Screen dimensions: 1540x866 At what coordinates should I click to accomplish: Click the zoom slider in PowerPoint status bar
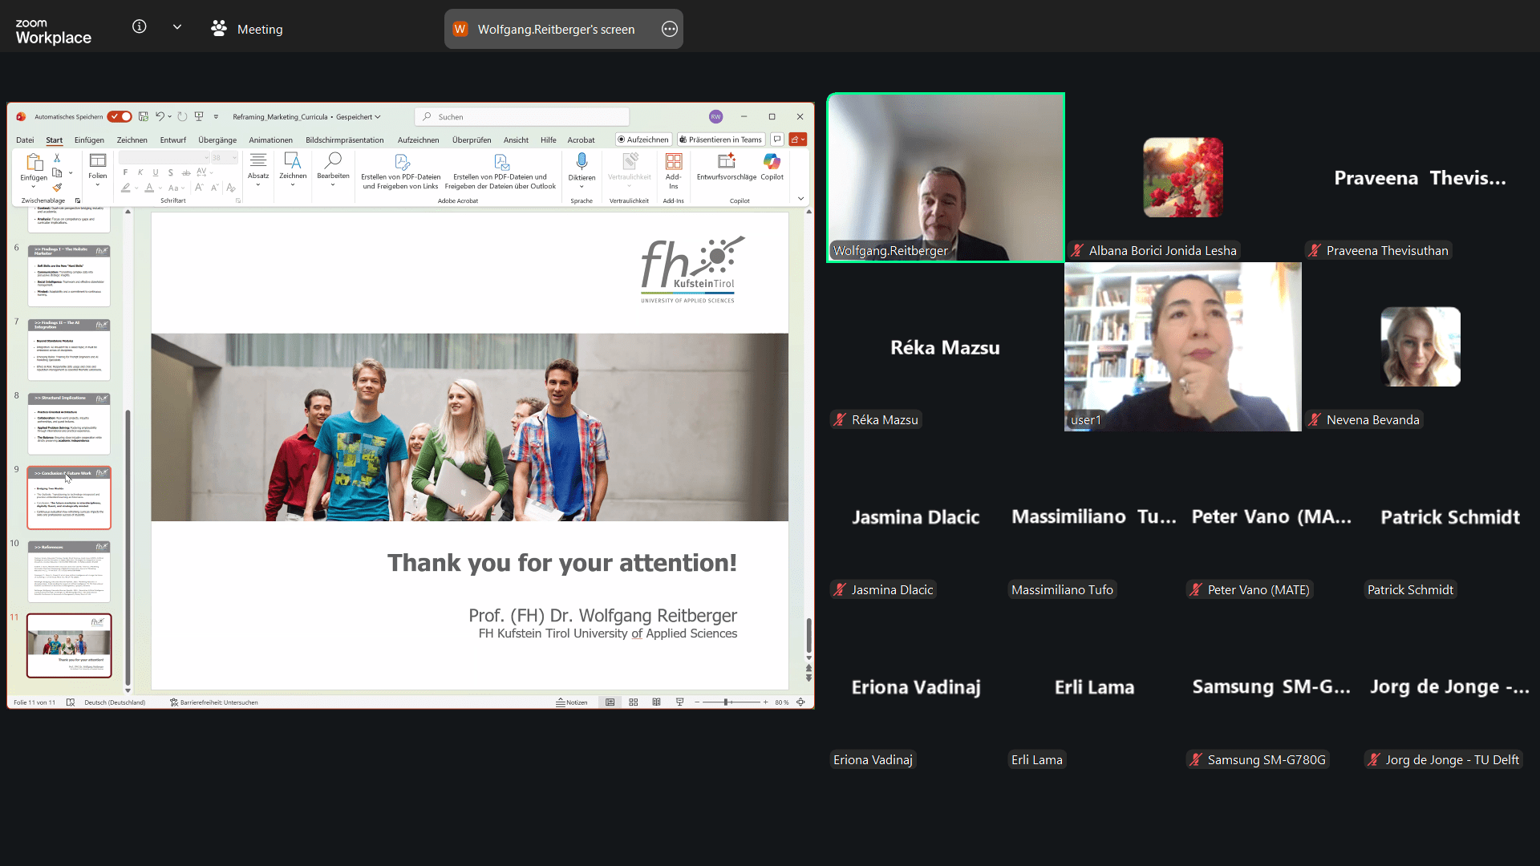727,702
